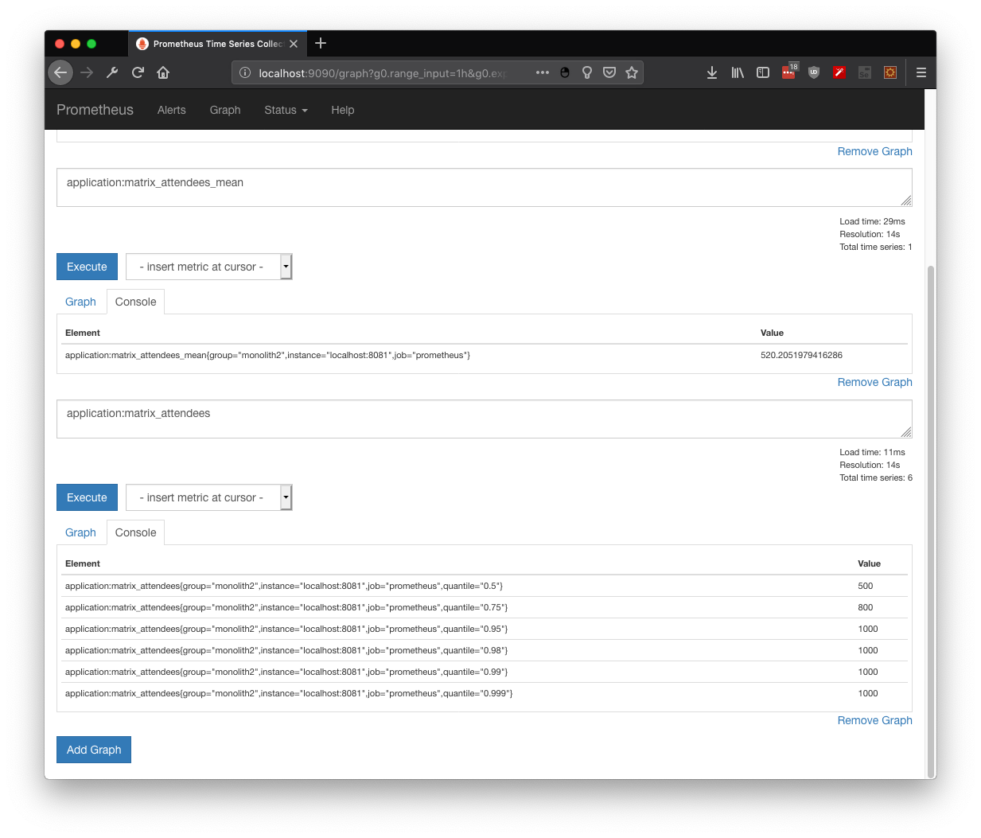
Task: Reload the current Prometheus page
Action: (x=138, y=72)
